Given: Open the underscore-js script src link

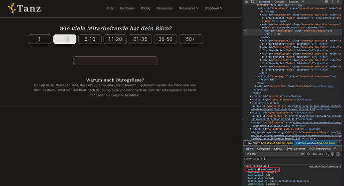Looking at the screenshot, I should (296, 117).
